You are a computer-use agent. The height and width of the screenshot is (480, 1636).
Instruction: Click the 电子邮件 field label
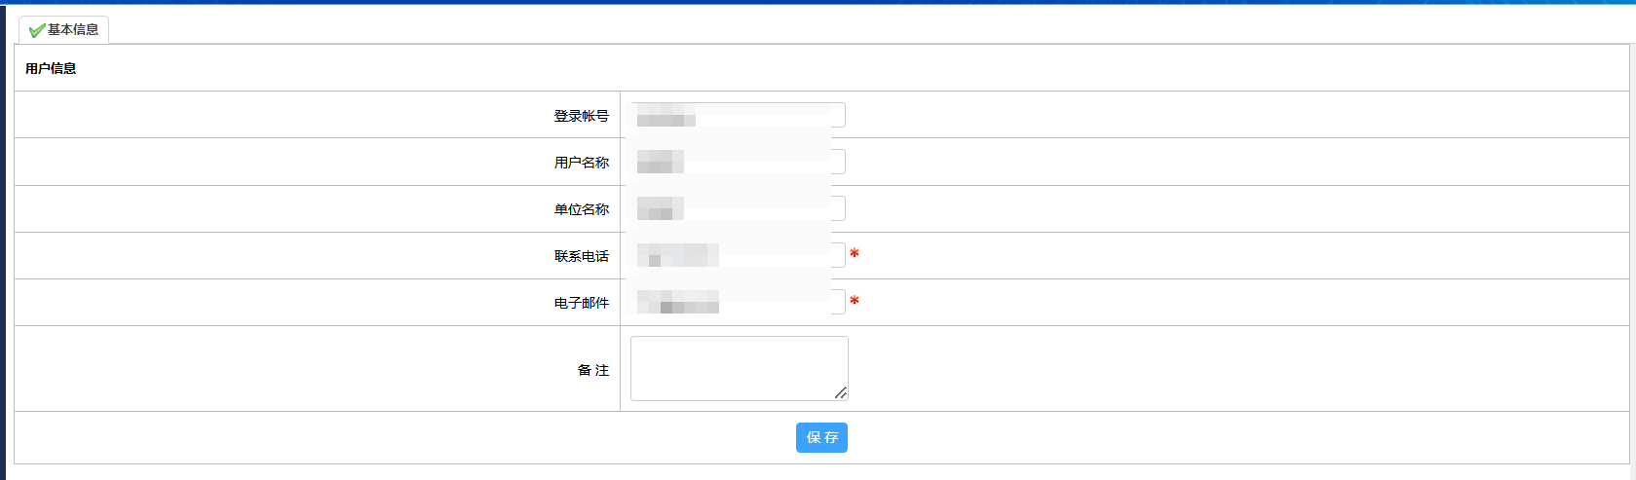(581, 303)
